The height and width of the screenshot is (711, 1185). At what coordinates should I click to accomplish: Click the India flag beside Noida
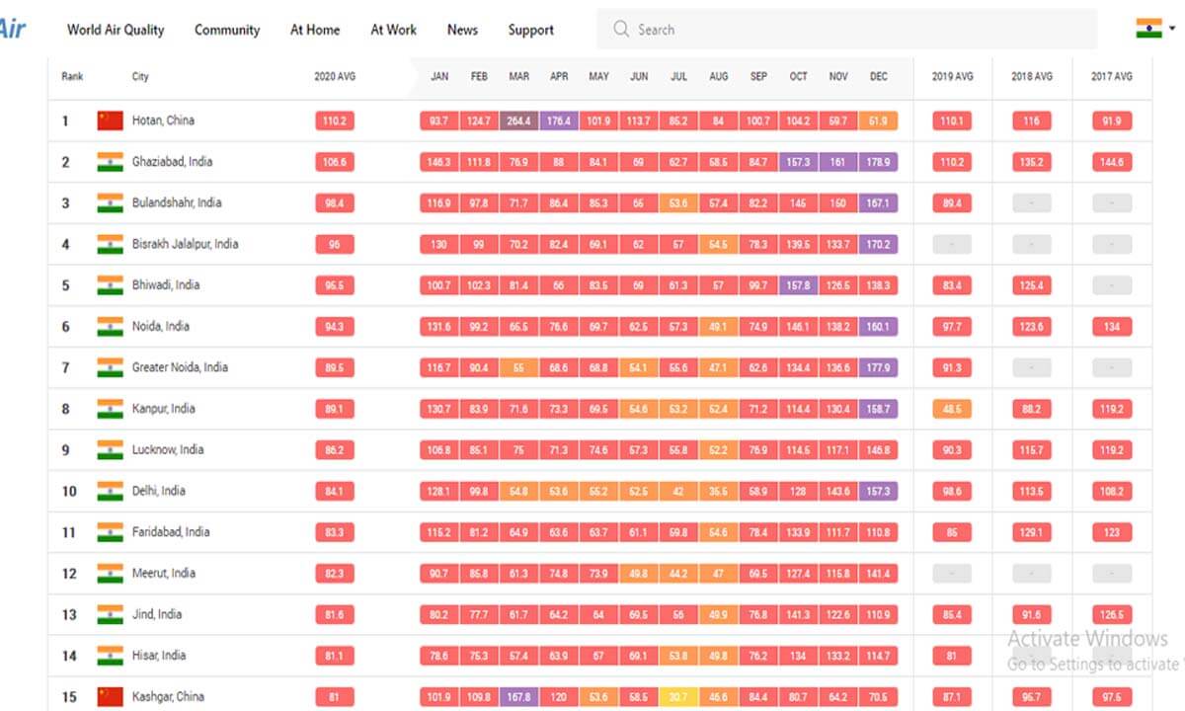pos(110,327)
